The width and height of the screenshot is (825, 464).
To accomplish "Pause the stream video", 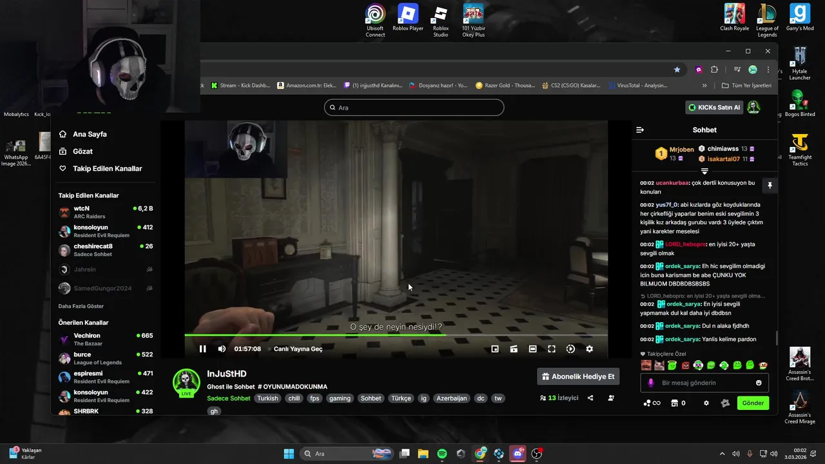I will pos(202,349).
